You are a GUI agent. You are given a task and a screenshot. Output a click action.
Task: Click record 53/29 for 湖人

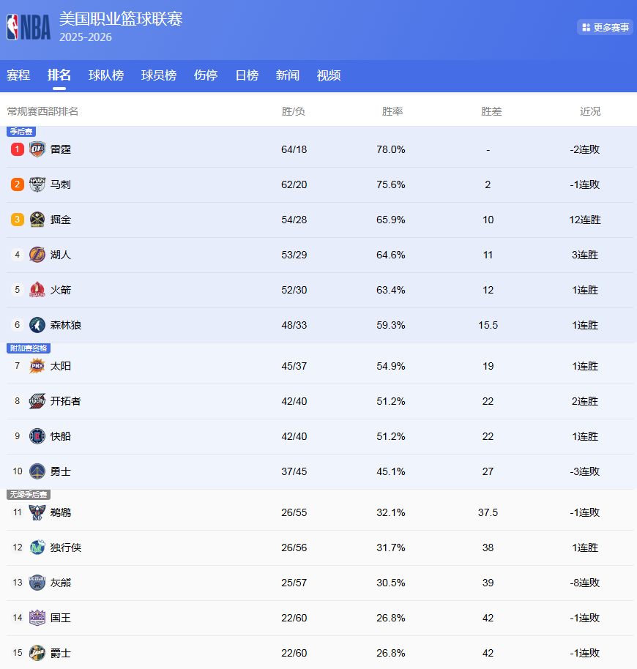[294, 255]
